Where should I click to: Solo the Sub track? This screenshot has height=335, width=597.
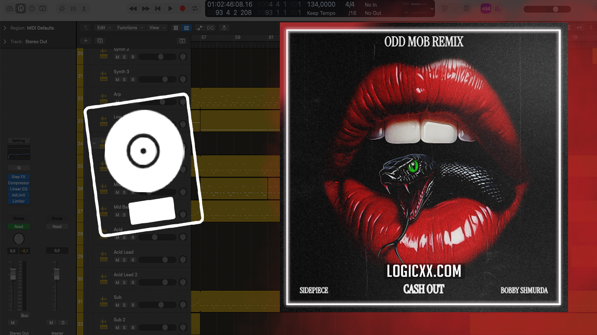(125, 305)
